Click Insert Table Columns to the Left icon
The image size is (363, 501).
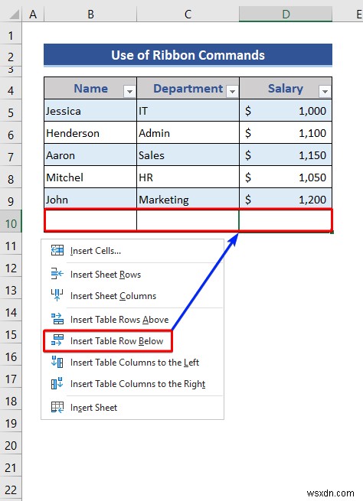coord(57,362)
